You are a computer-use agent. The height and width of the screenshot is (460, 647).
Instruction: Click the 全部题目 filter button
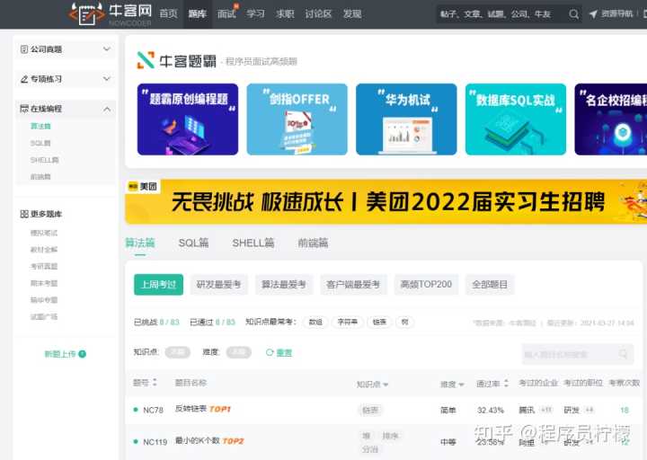point(490,284)
